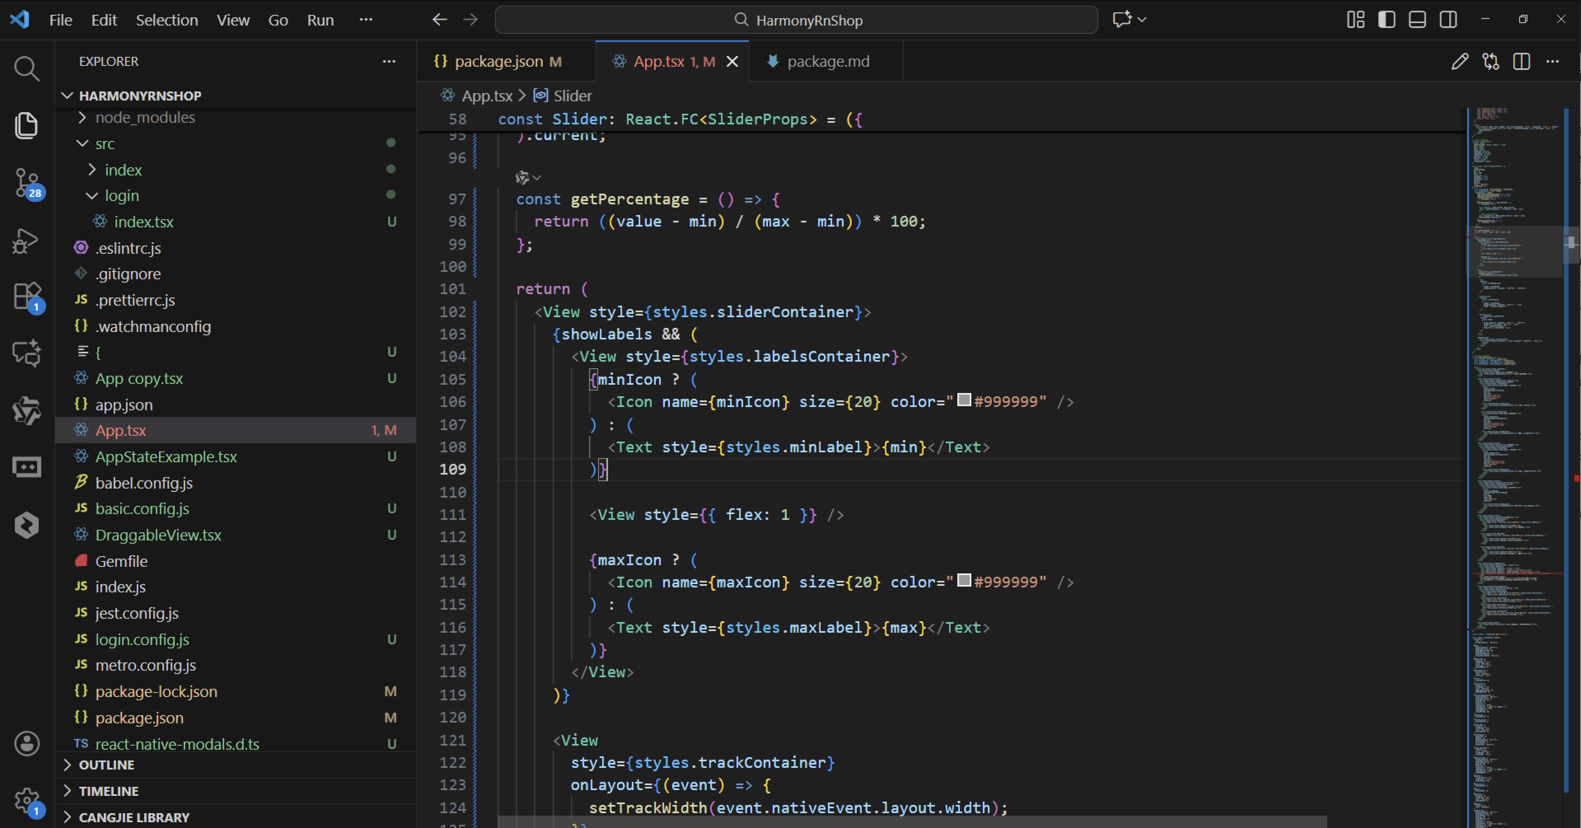Switch to the package.json tab
Image resolution: width=1581 pixels, height=828 pixels.
point(498,61)
